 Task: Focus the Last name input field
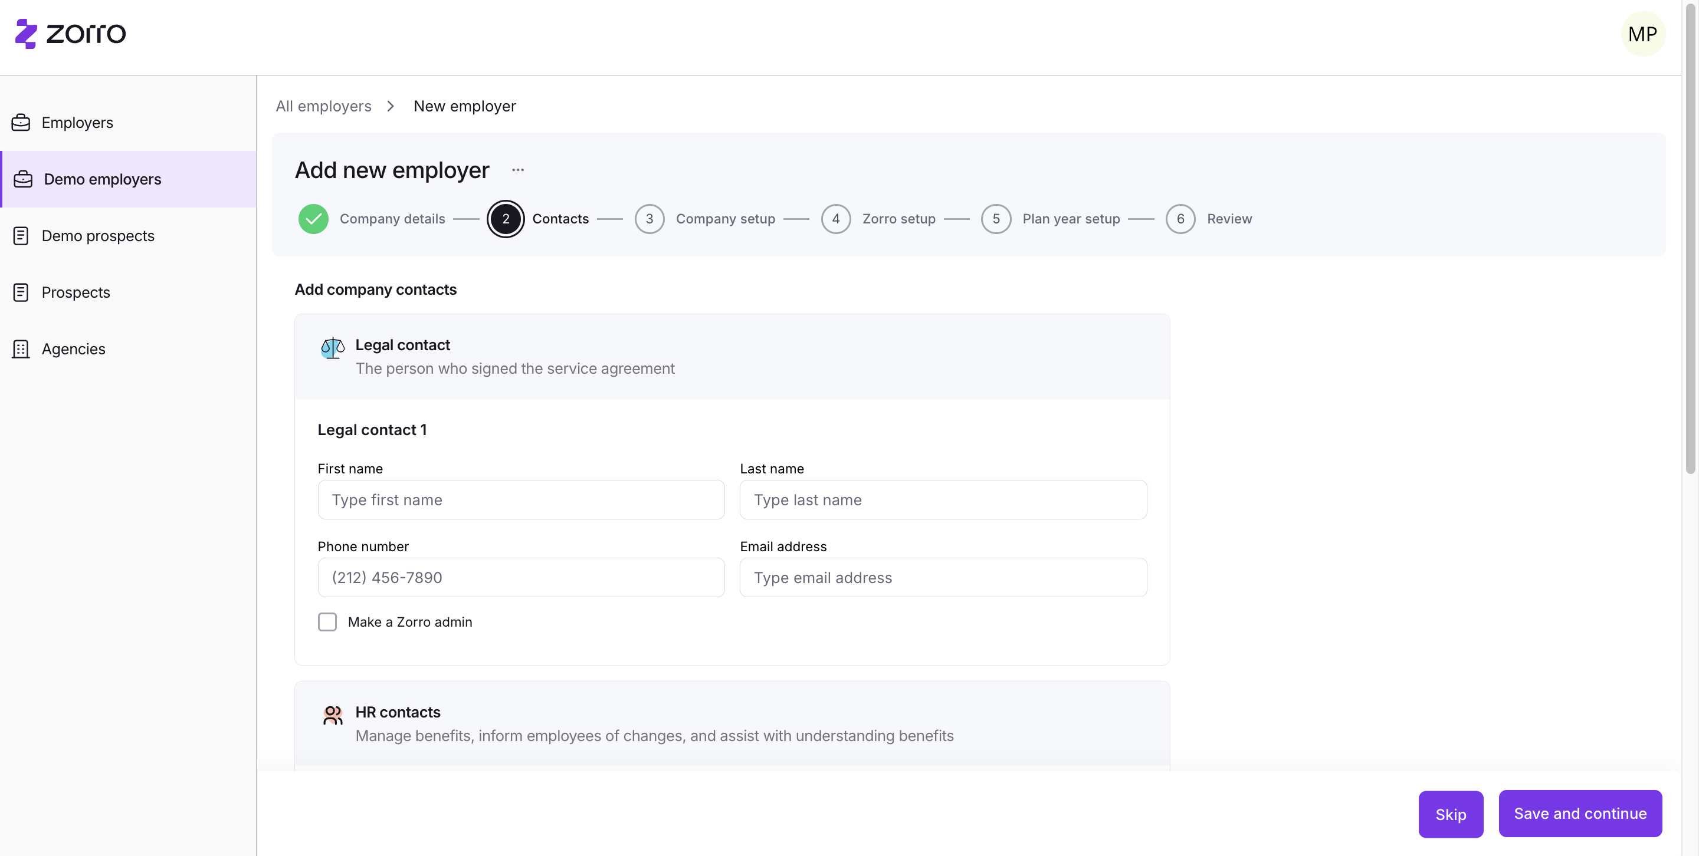tap(943, 499)
